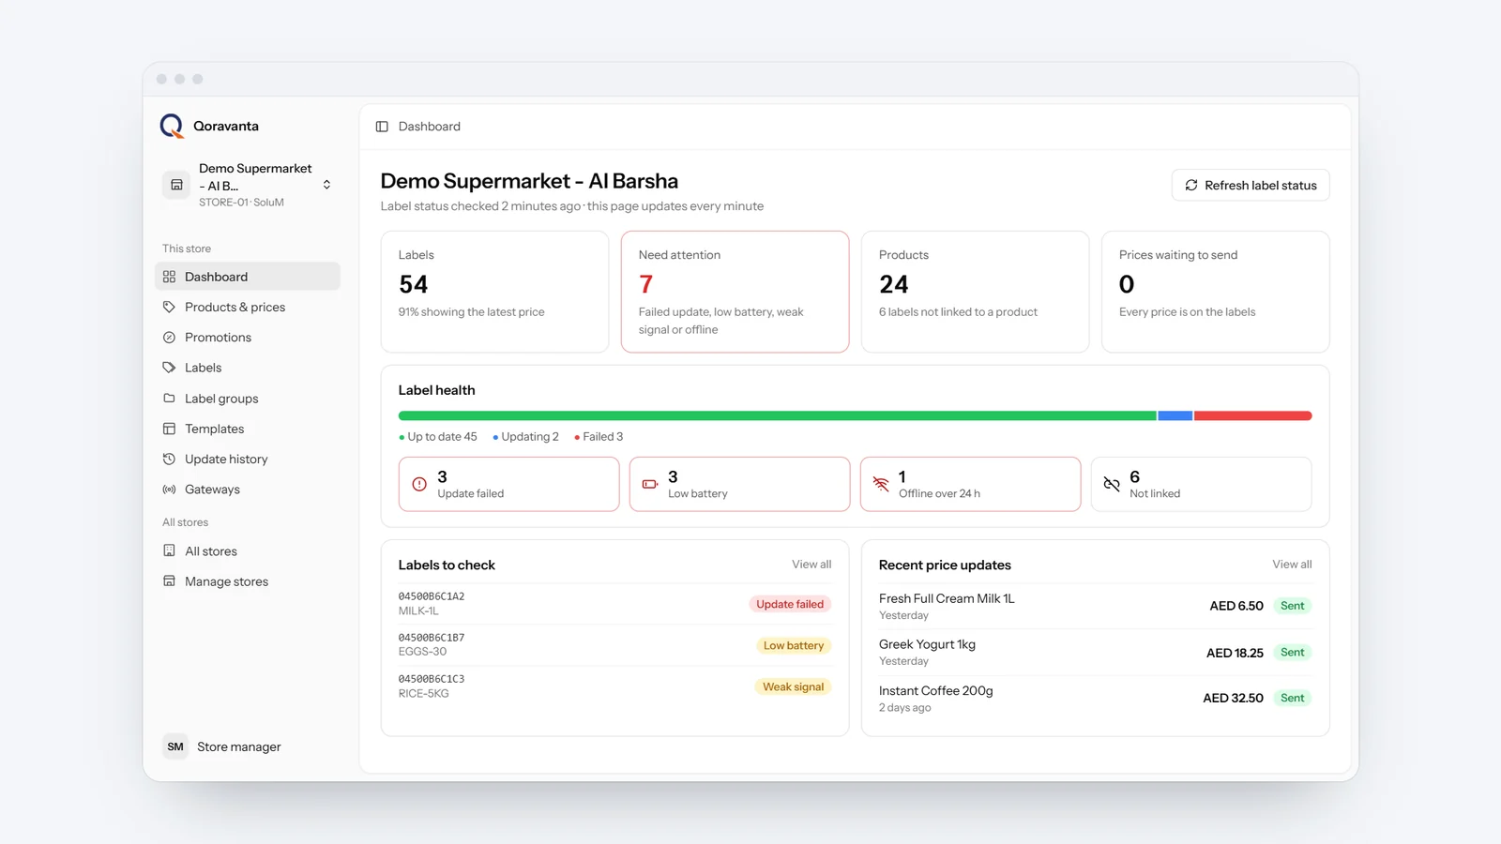The image size is (1501, 844).
Task: Select Greek Yogurt 1kg entry
Action: tap(927, 644)
